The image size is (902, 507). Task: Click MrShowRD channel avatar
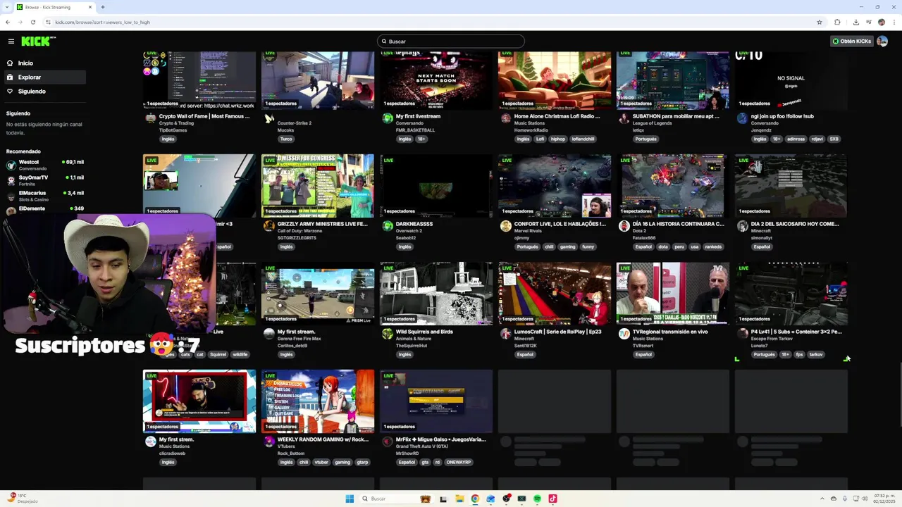387,442
